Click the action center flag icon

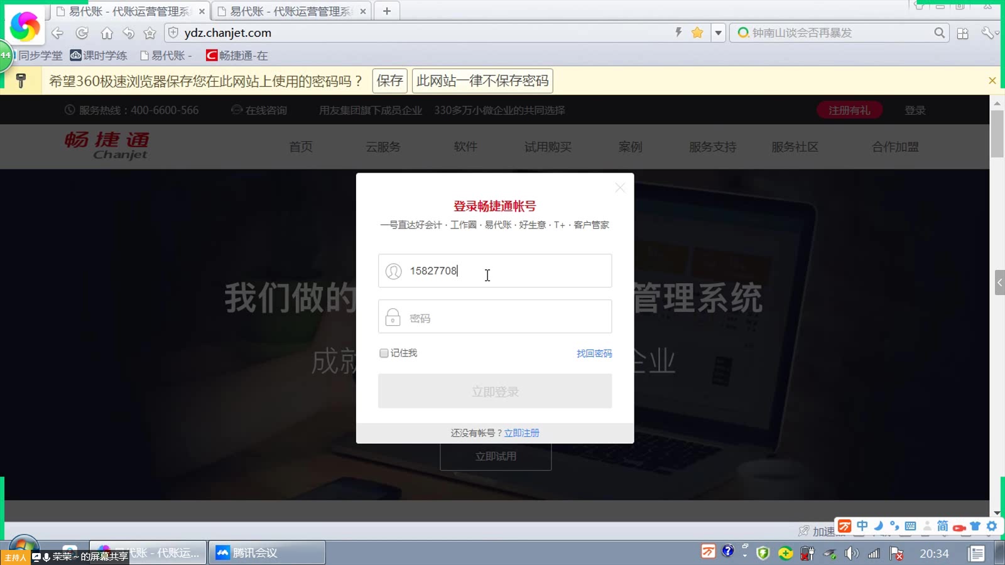pos(897,553)
